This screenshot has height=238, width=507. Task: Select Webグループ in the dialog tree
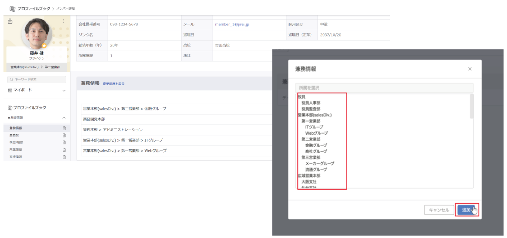[x=316, y=133]
